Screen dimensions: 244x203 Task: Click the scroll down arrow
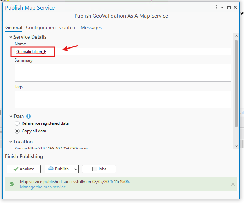tap(236, 146)
